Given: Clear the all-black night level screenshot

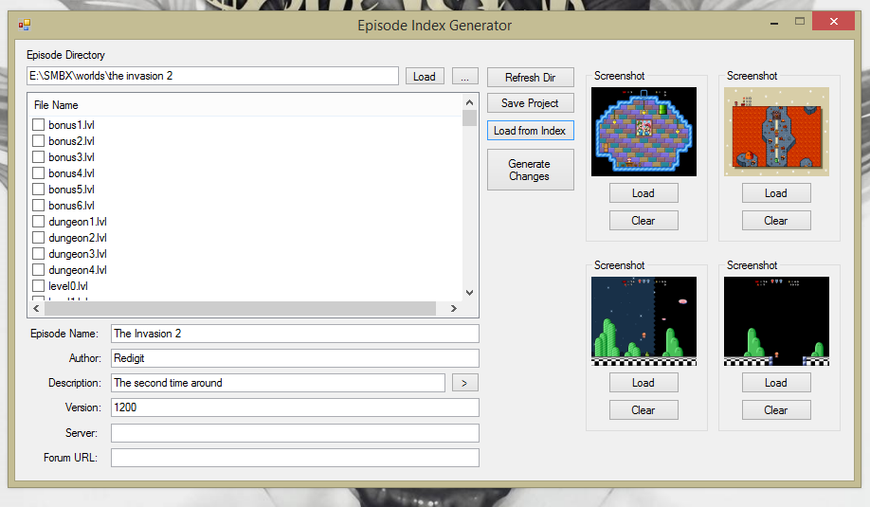Looking at the screenshot, I should pos(776,410).
